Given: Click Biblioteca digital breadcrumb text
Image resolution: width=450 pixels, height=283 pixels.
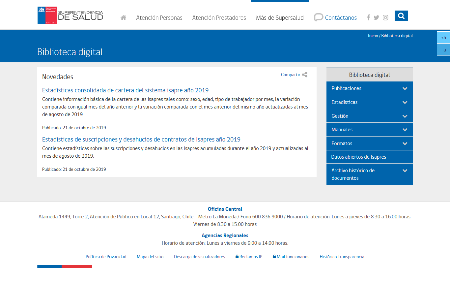Looking at the screenshot, I should pos(397,36).
